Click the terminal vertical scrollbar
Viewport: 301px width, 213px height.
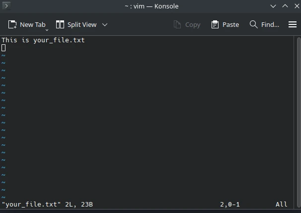299,119
